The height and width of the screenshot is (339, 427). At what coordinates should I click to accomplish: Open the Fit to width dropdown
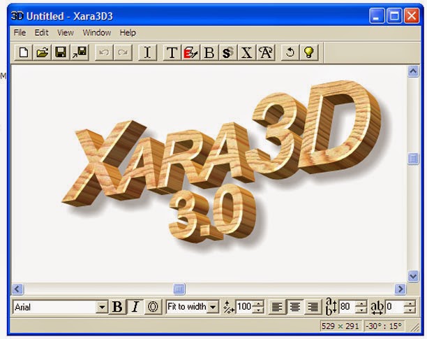[213, 308]
